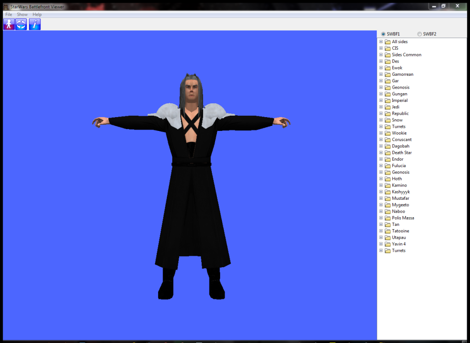Restore down the Battlefront Viewer window
Viewport: 470px width, 343px height.
pyautogui.click(x=444, y=6)
